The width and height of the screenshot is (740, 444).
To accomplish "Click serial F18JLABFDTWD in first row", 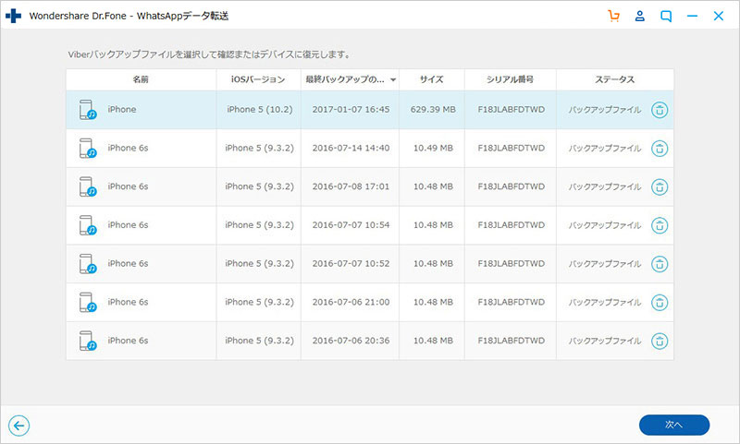I will (512, 110).
